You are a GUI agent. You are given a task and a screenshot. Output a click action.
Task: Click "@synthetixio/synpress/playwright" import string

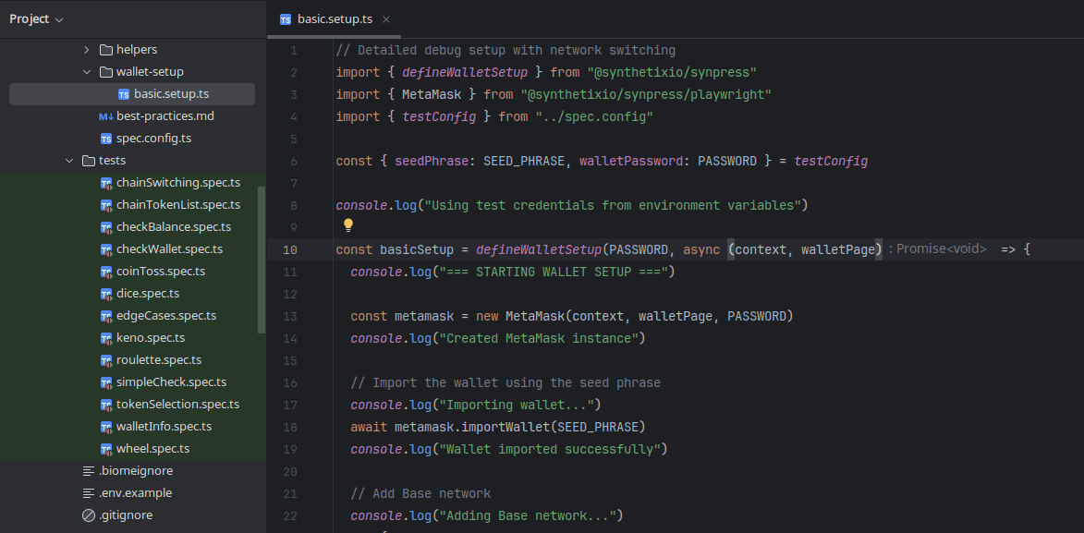[x=646, y=94]
